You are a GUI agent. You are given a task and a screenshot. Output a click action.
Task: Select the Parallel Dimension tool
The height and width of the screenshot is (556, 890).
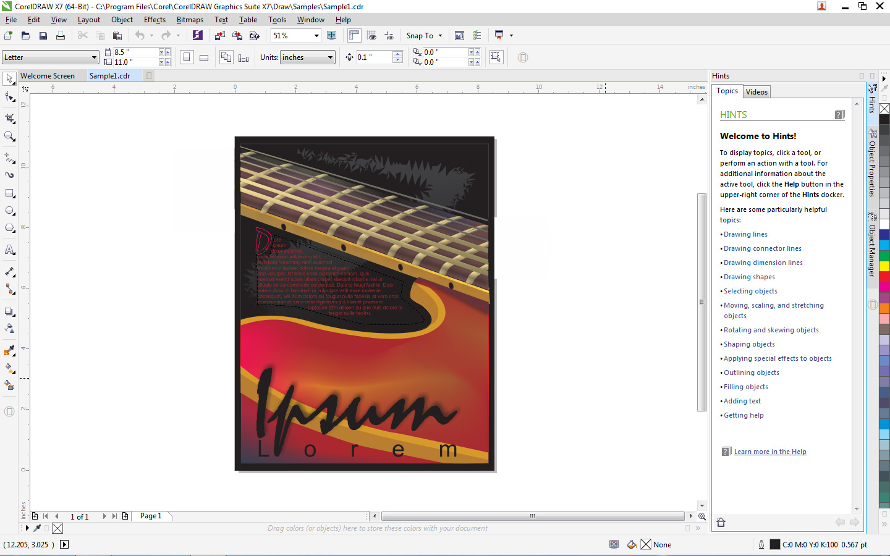[x=9, y=271]
